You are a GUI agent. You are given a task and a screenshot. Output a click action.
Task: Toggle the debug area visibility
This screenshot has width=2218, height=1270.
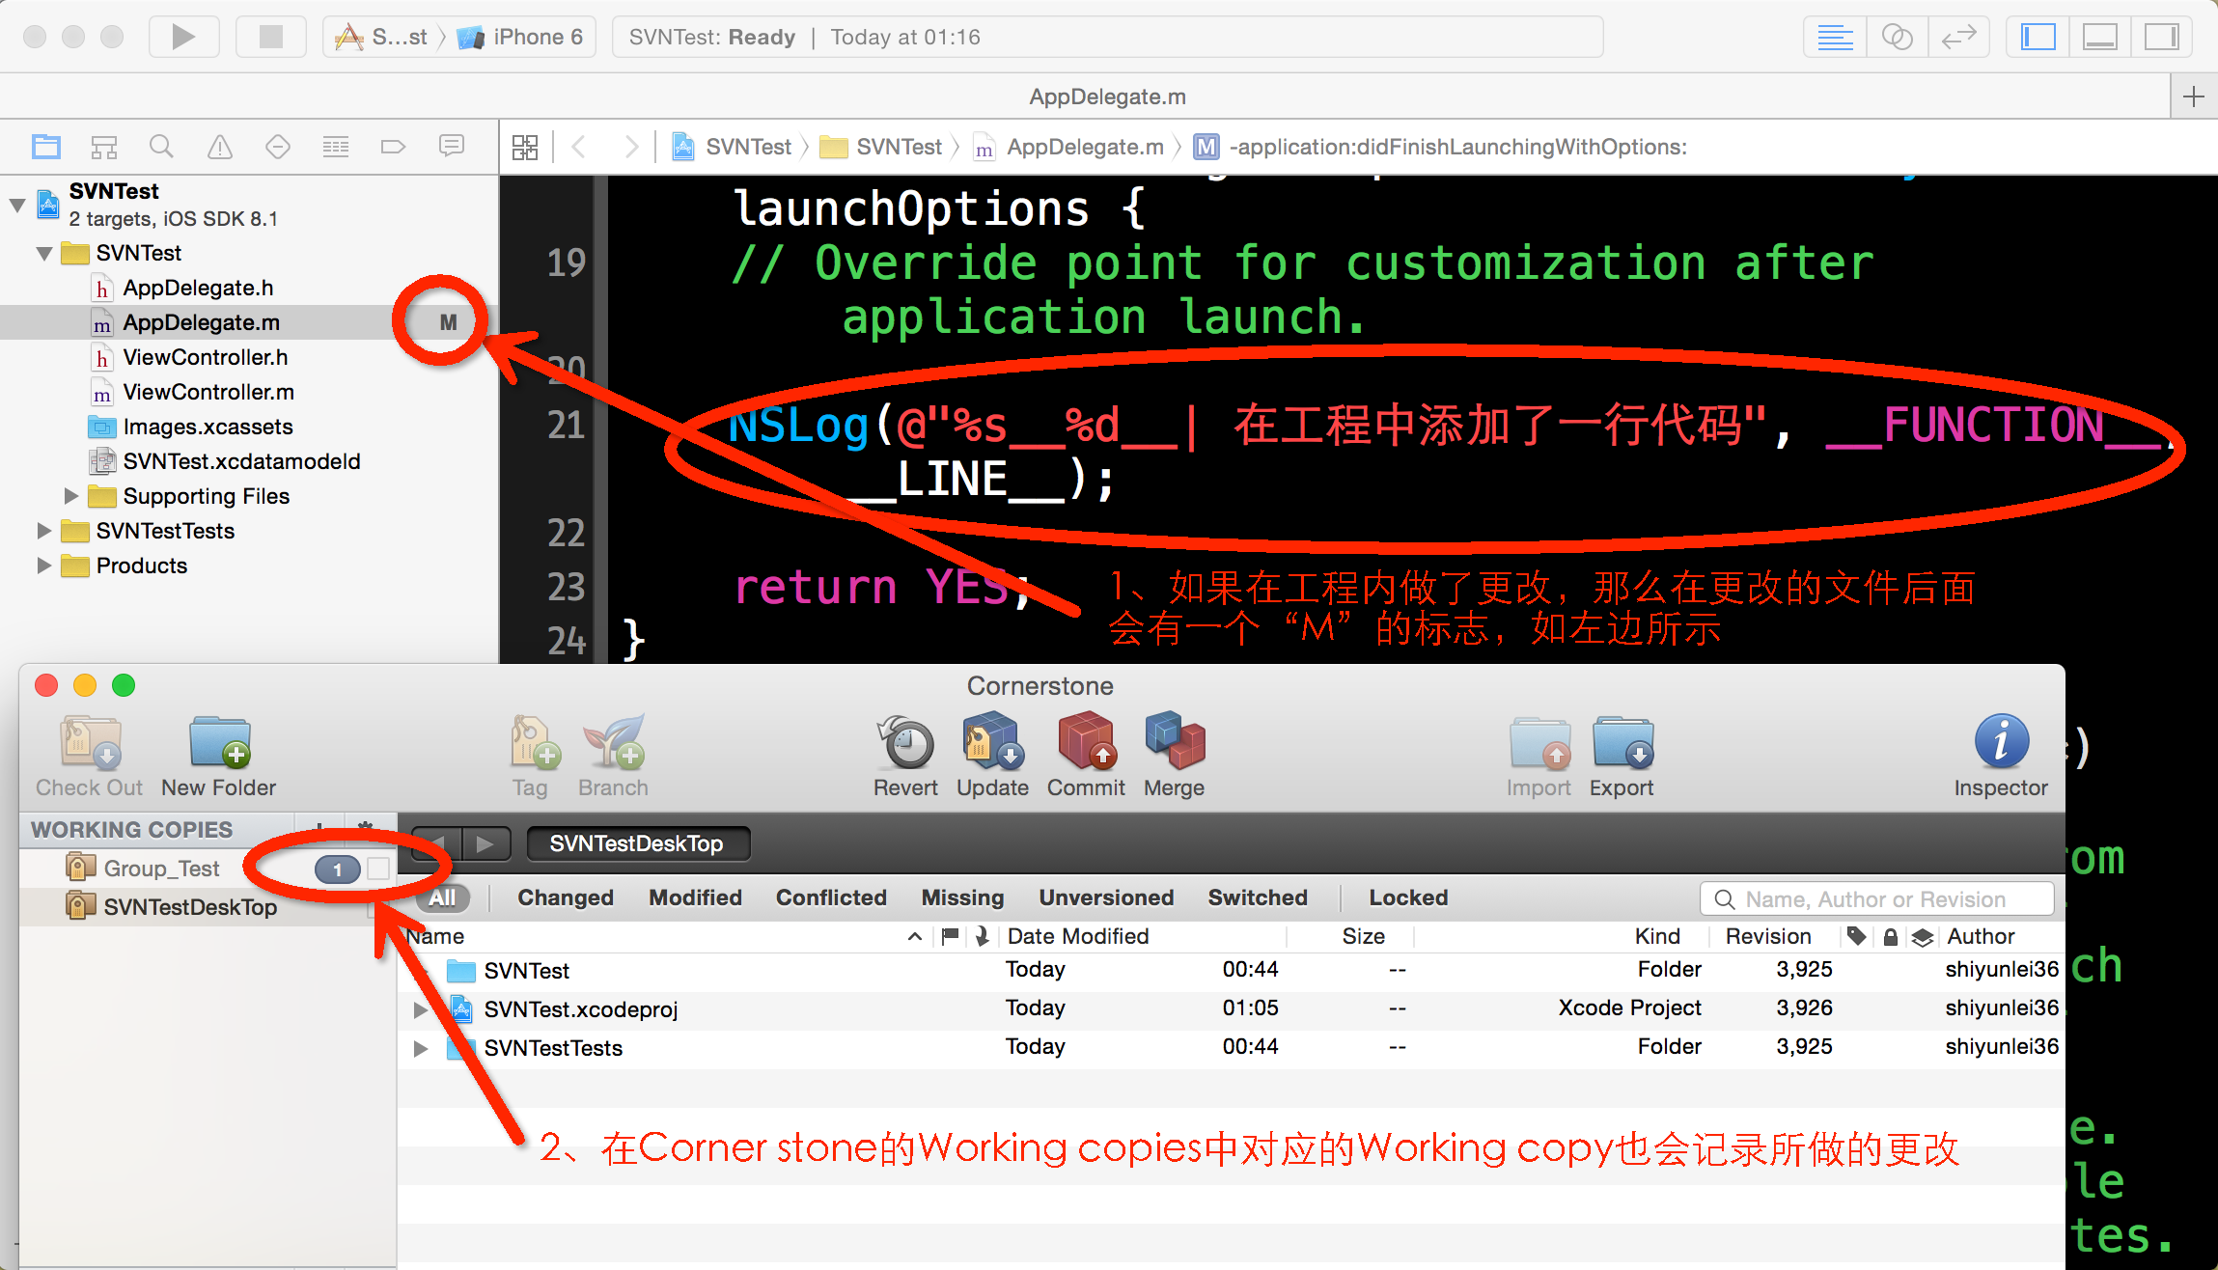[2100, 38]
